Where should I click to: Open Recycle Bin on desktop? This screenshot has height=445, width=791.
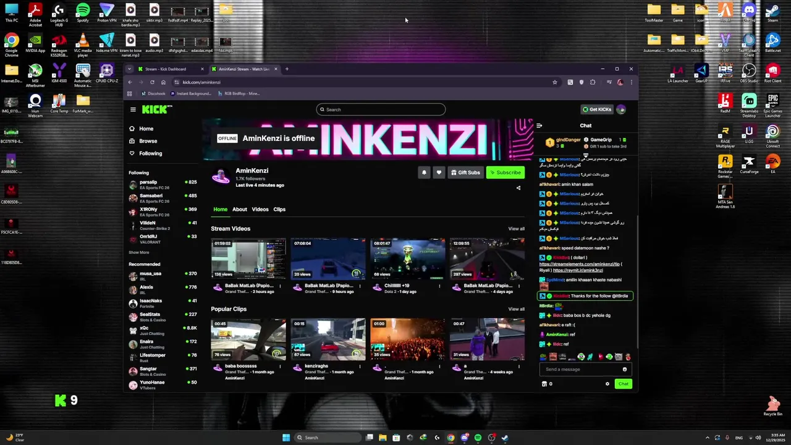[x=772, y=406]
